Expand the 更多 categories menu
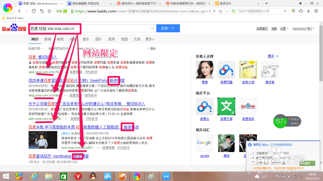 (150, 39)
